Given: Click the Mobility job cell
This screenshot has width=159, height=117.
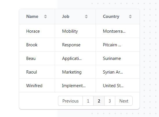Looking at the screenshot, I should coord(75,31).
